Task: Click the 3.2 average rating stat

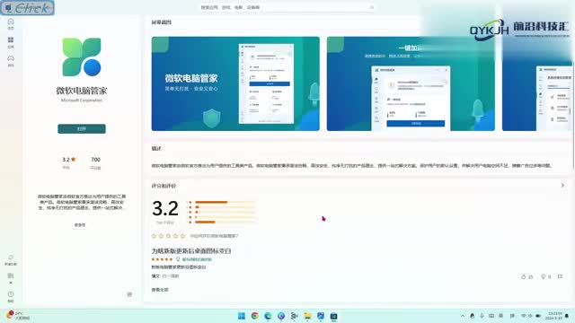Action: (x=68, y=162)
